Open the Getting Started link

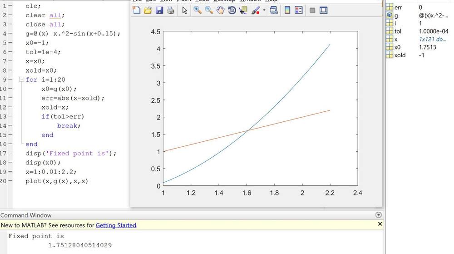[116, 225]
